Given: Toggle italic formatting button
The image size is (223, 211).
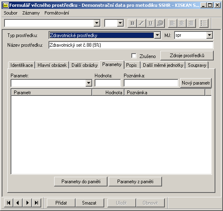Looking at the screenshot, I should point(141,23).
